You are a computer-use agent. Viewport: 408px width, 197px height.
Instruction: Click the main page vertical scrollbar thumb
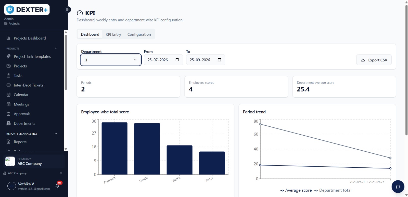coord(406,70)
